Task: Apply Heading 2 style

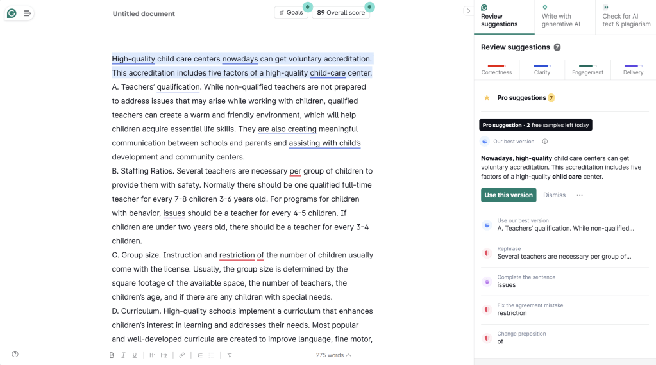Action: tap(164, 355)
